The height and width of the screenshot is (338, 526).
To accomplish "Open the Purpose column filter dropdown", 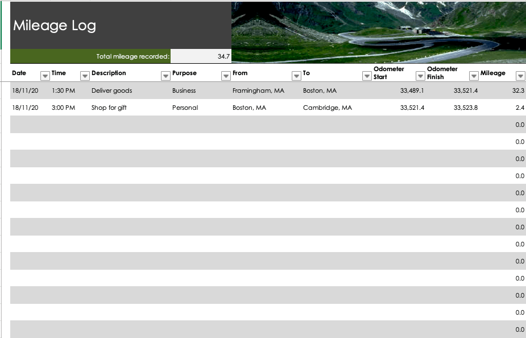I will click(226, 76).
